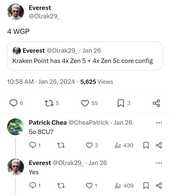This screenshot has width=170, height=196.
Task: Bookmark the main 4 WGP tweet
Action: (x=120, y=103)
